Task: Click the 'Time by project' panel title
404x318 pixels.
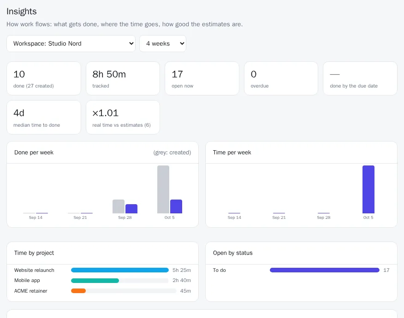Action: (x=34, y=253)
